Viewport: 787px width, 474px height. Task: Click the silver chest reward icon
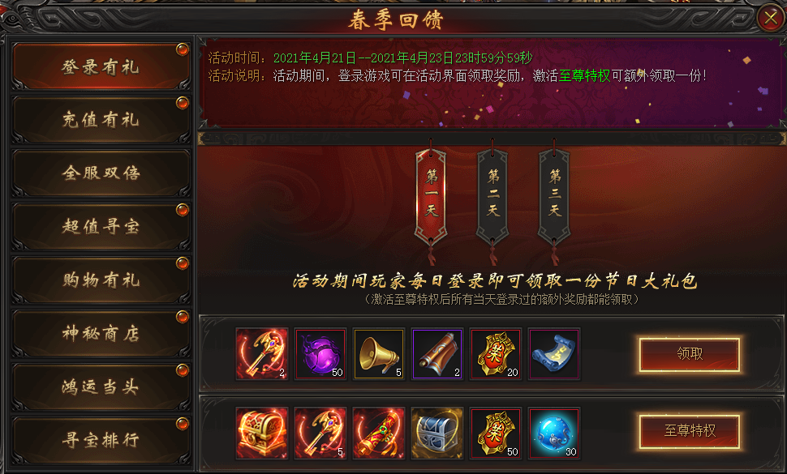coord(437,433)
